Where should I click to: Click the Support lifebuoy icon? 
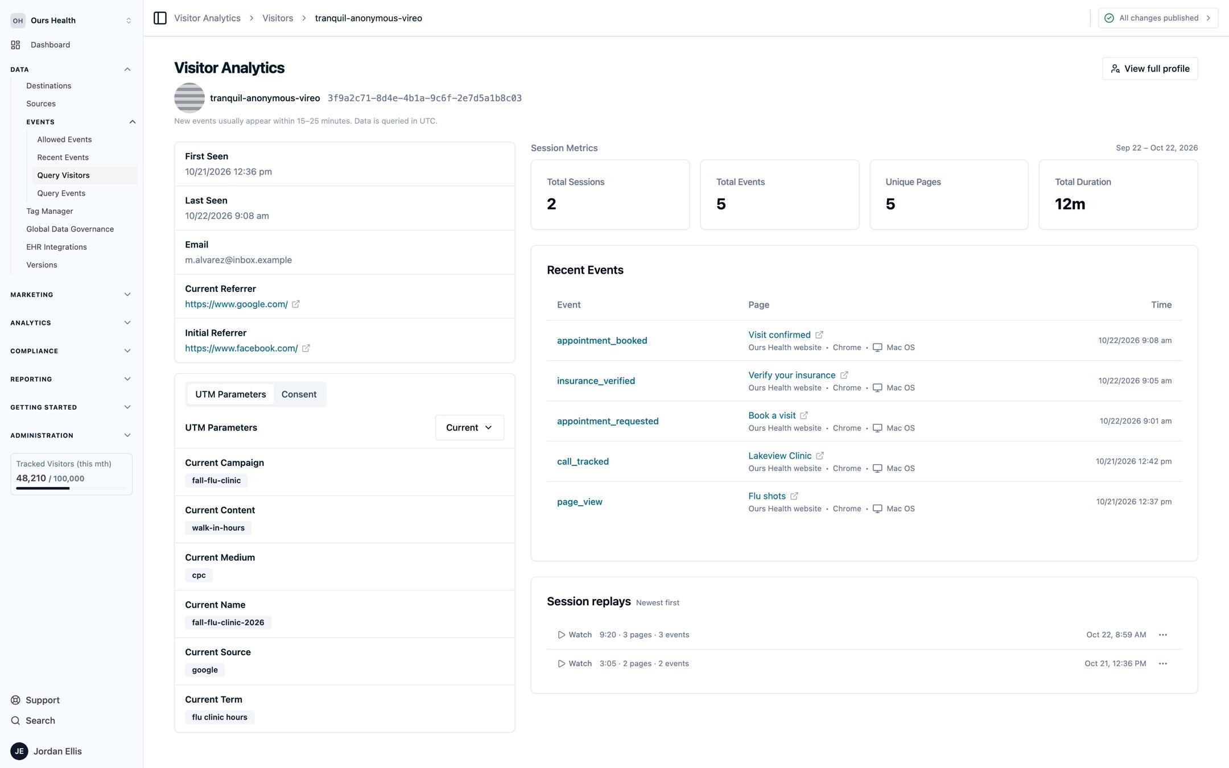point(15,700)
